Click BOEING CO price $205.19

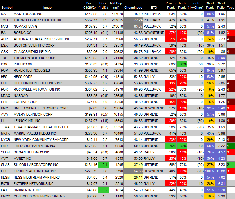coord(90,33)
